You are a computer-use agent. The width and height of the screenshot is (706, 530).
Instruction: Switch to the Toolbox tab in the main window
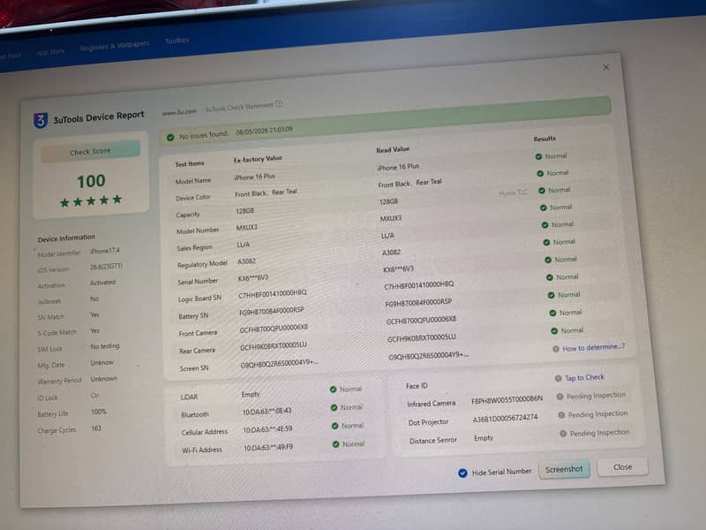[177, 41]
